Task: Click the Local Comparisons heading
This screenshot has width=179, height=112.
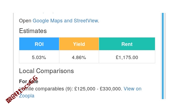Action: click(x=46, y=71)
